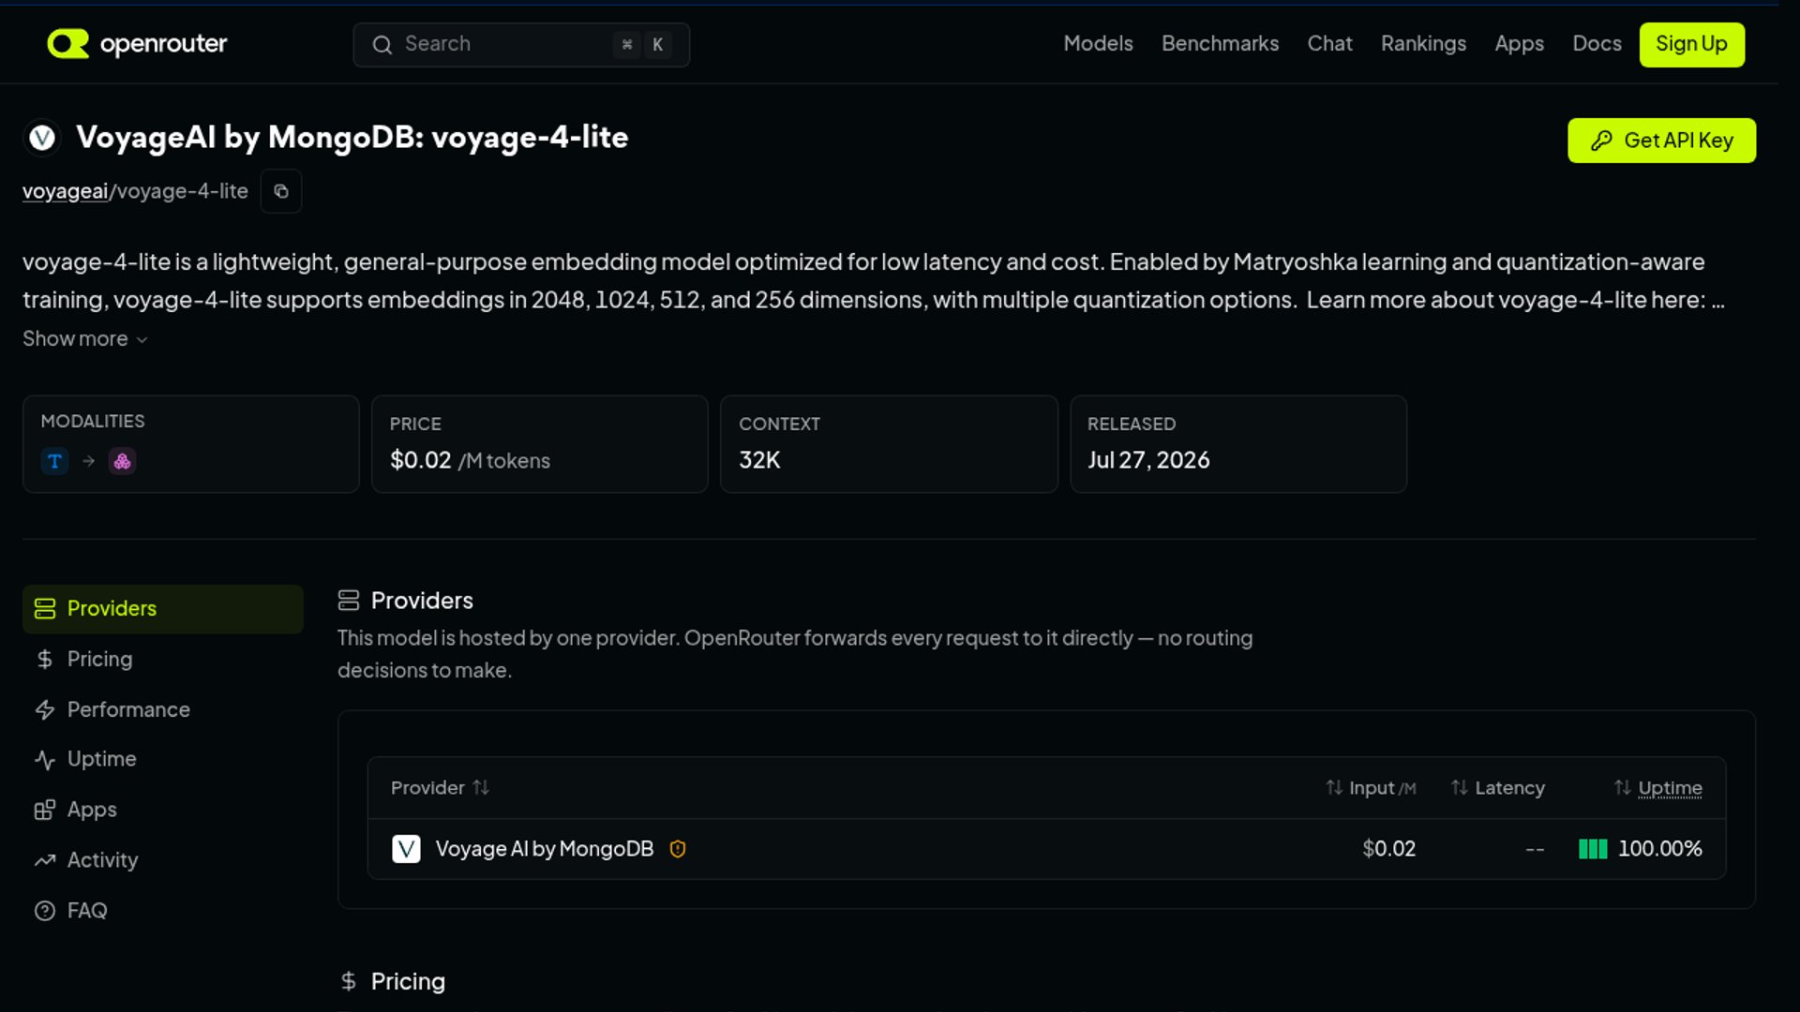Go to Chat in the top navigation
Screen dimensions: 1800x1012
click(1329, 44)
